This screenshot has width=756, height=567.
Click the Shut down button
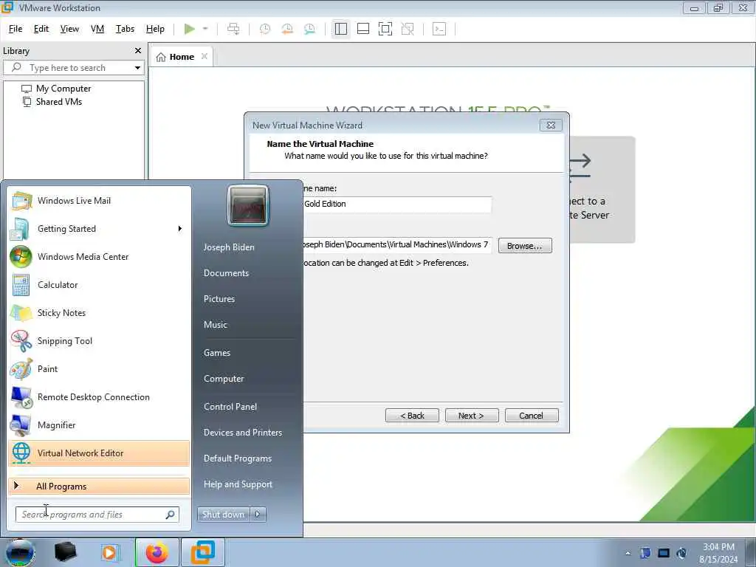click(x=223, y=515)
